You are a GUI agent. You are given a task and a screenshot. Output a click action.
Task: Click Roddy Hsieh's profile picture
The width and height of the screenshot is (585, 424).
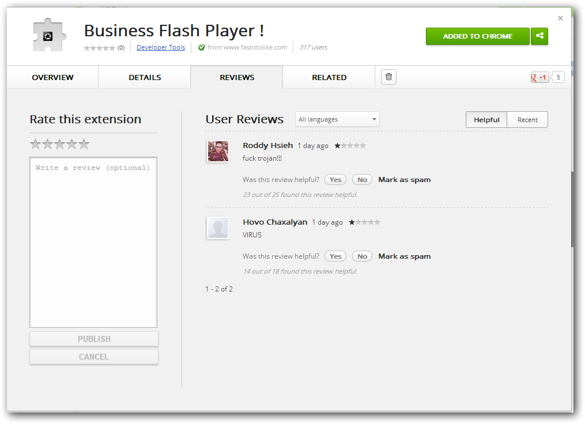218,152
